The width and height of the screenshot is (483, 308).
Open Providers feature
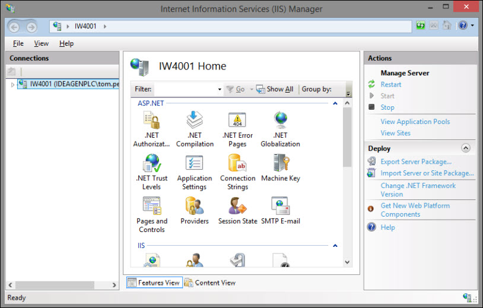tap(195, 211)
